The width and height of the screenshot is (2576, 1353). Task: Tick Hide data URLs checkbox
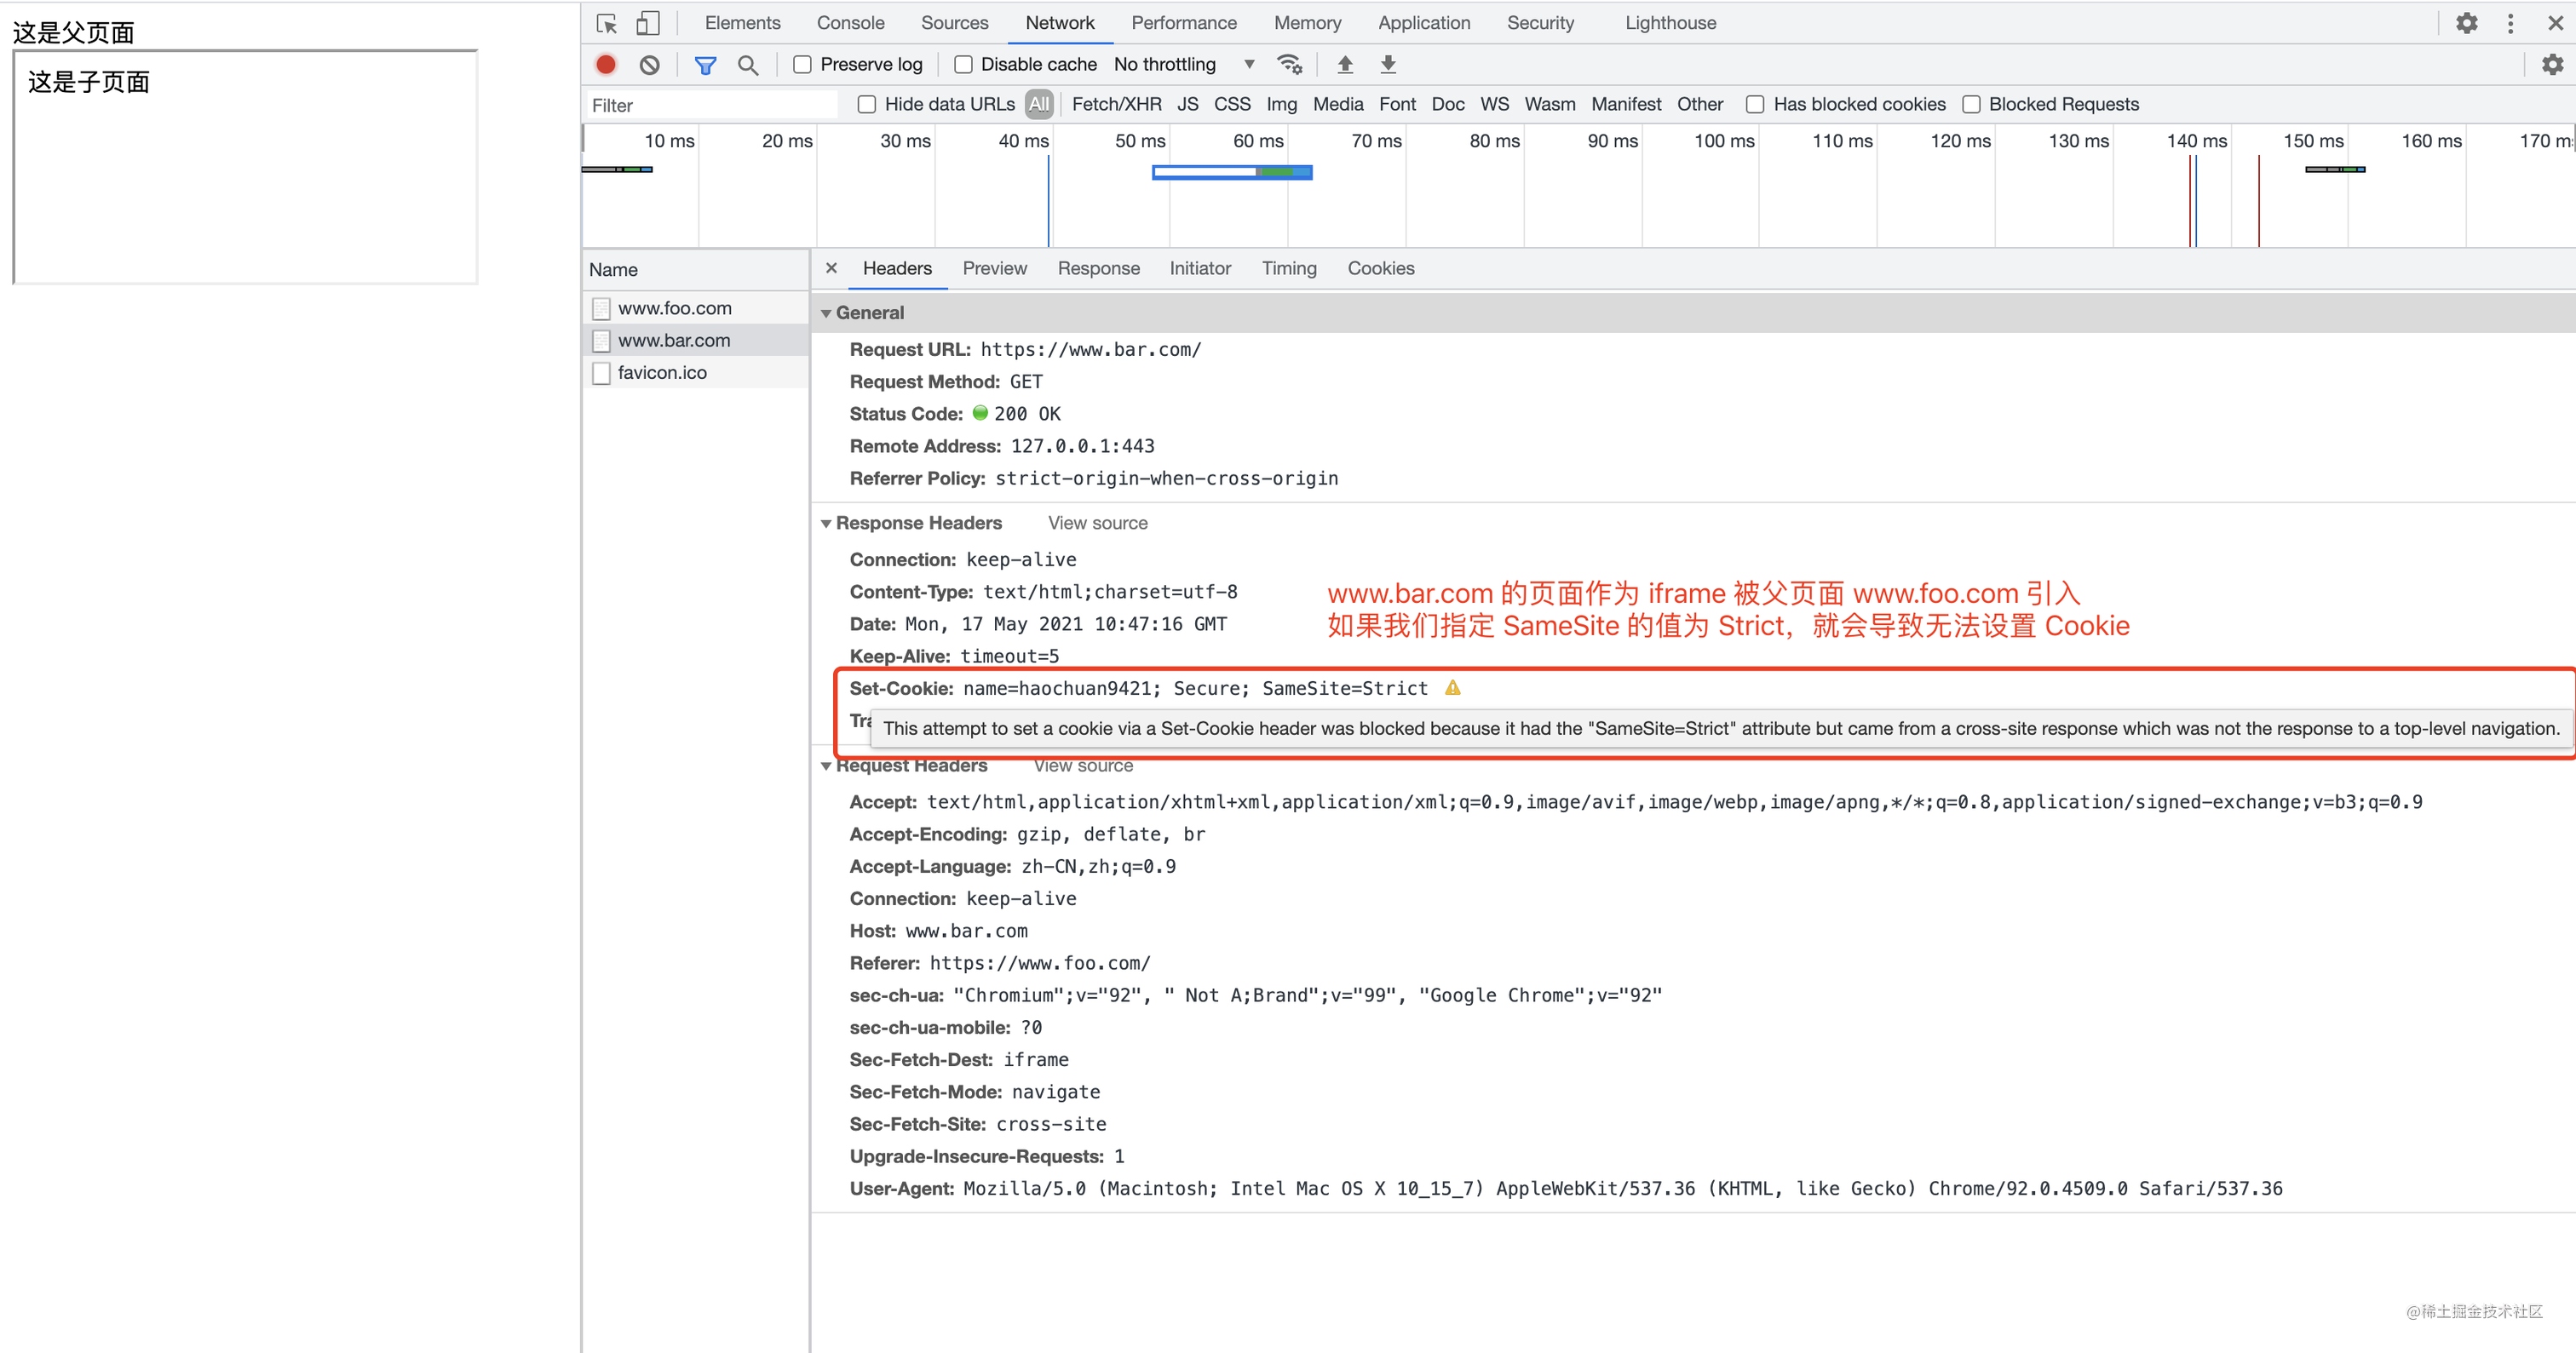pyautogui.click(x=867, y=105)
